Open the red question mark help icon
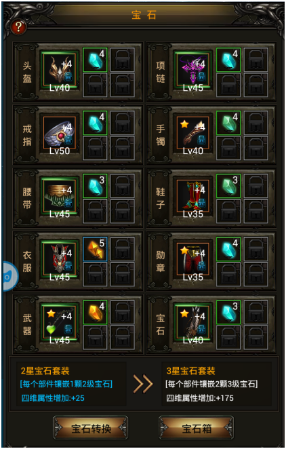Screen dimensions: 286x449 pyautogui.click(x=18, y=27)
